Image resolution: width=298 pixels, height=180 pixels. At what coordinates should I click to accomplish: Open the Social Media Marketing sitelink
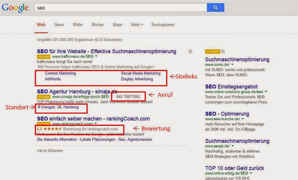[x=141, y=73]
